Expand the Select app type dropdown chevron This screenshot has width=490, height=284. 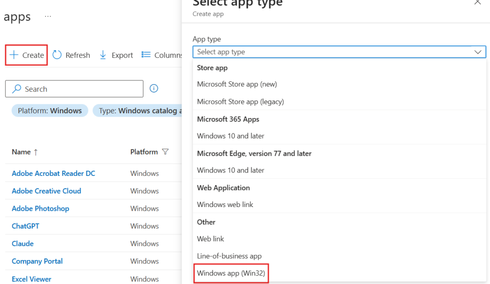pyautogui.click(x=478, y=52)
